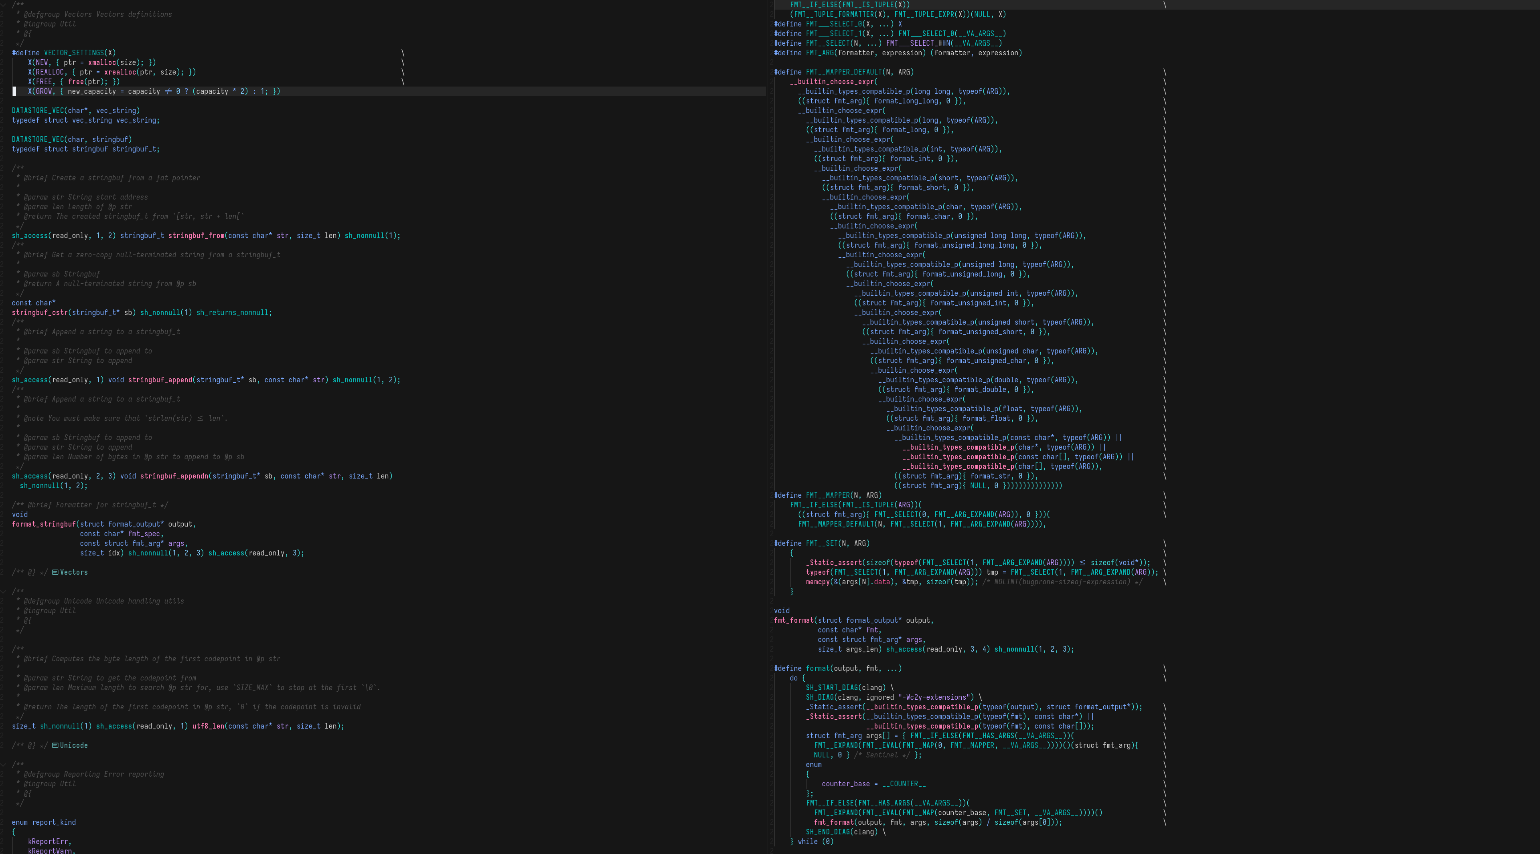Click SH_END_DIAG(clang) macro
This screenshot has height=854, width=1540.
click(842, 832)
